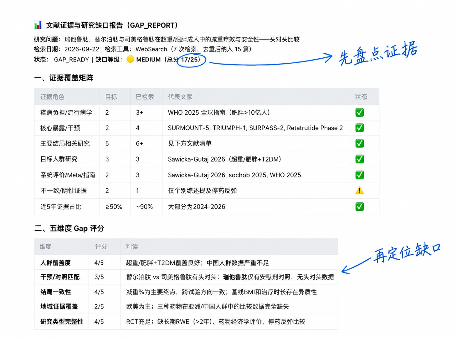Click the 地域证据覆盖 dimension label

59,306
